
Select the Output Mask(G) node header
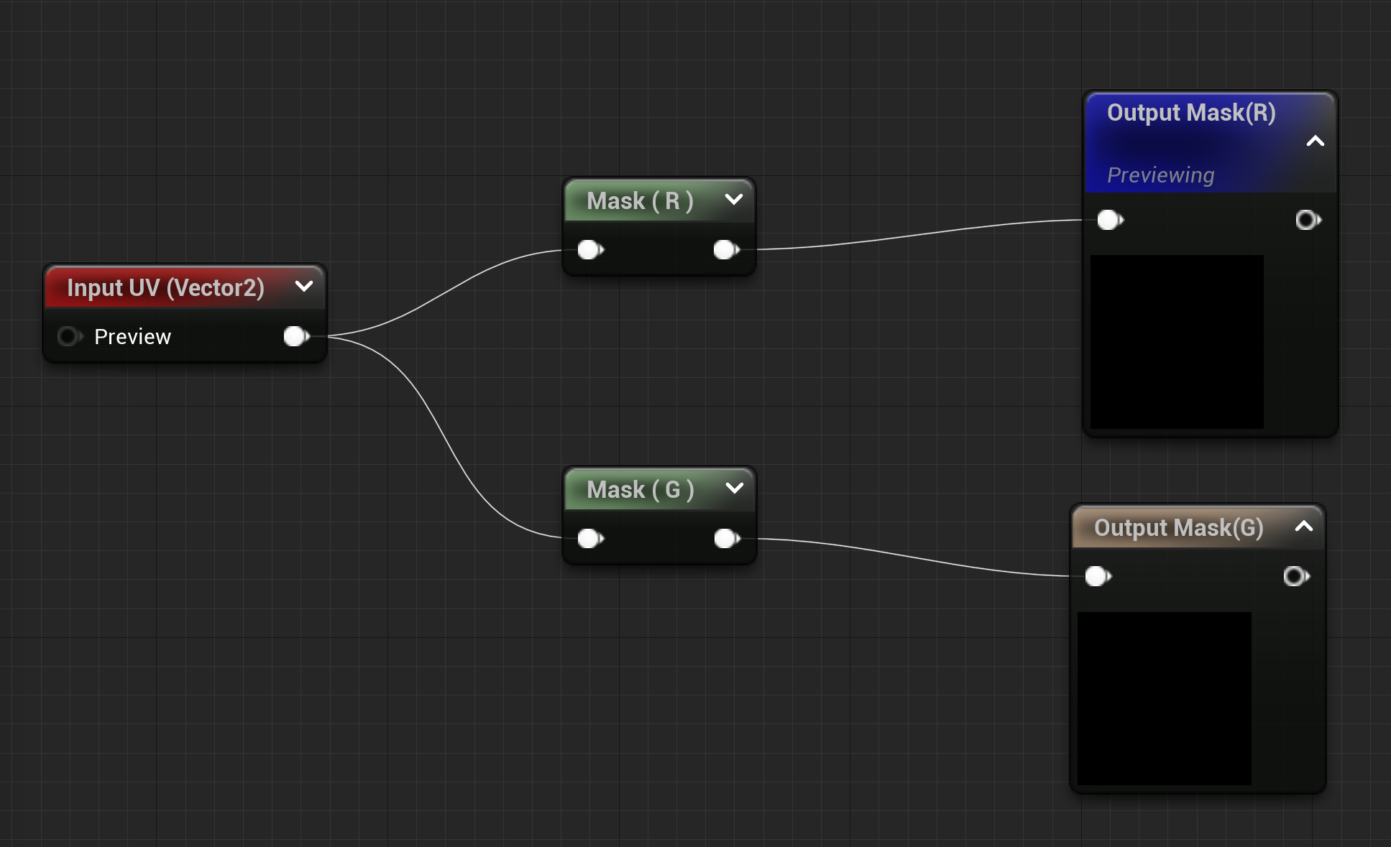tap(1178, 527)
